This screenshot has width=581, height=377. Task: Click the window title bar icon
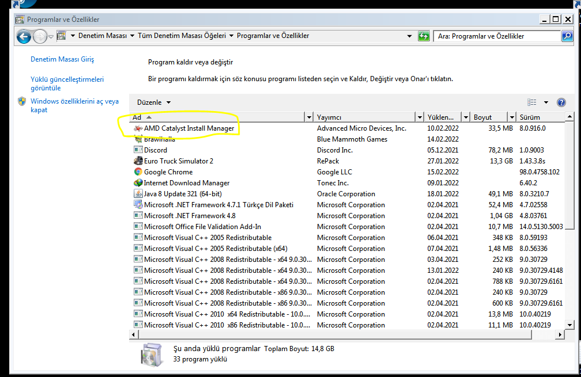click(20, 19)
